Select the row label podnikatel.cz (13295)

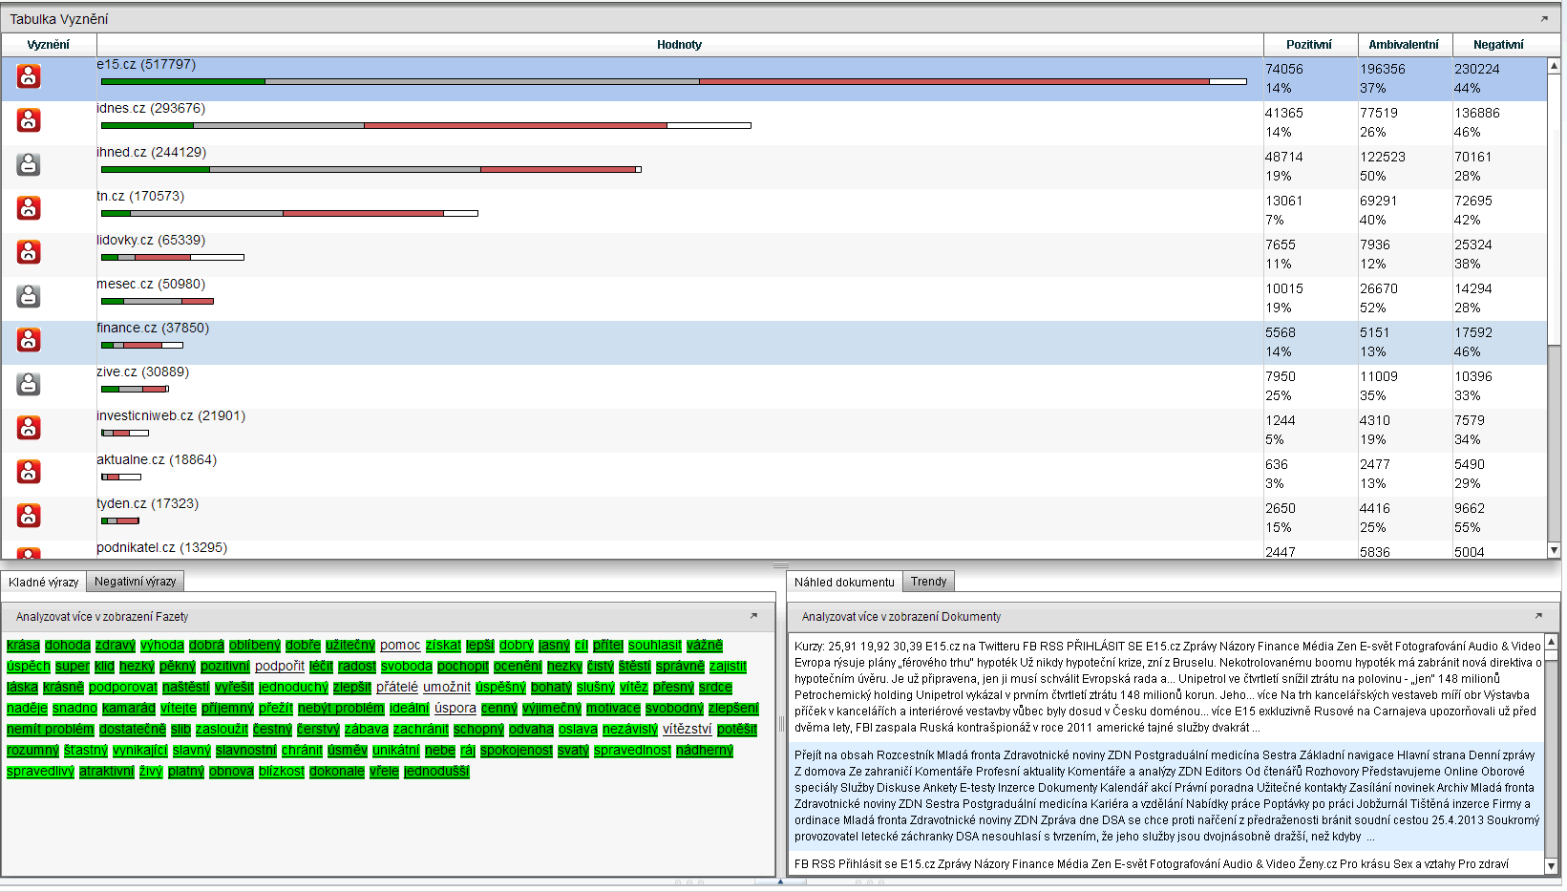pyautogui.click(x=161, y=548)
